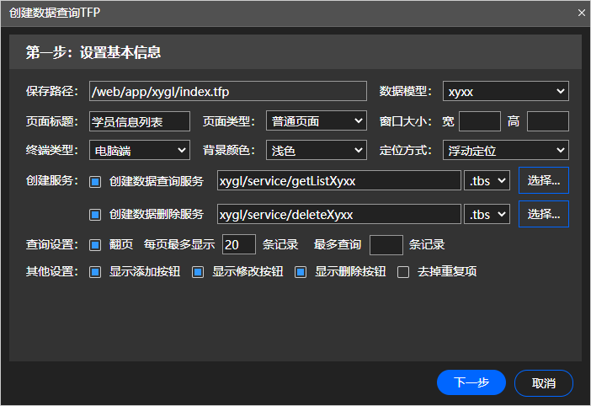Toggle 创建数据查询服务 checkbox

pos(95,181)
